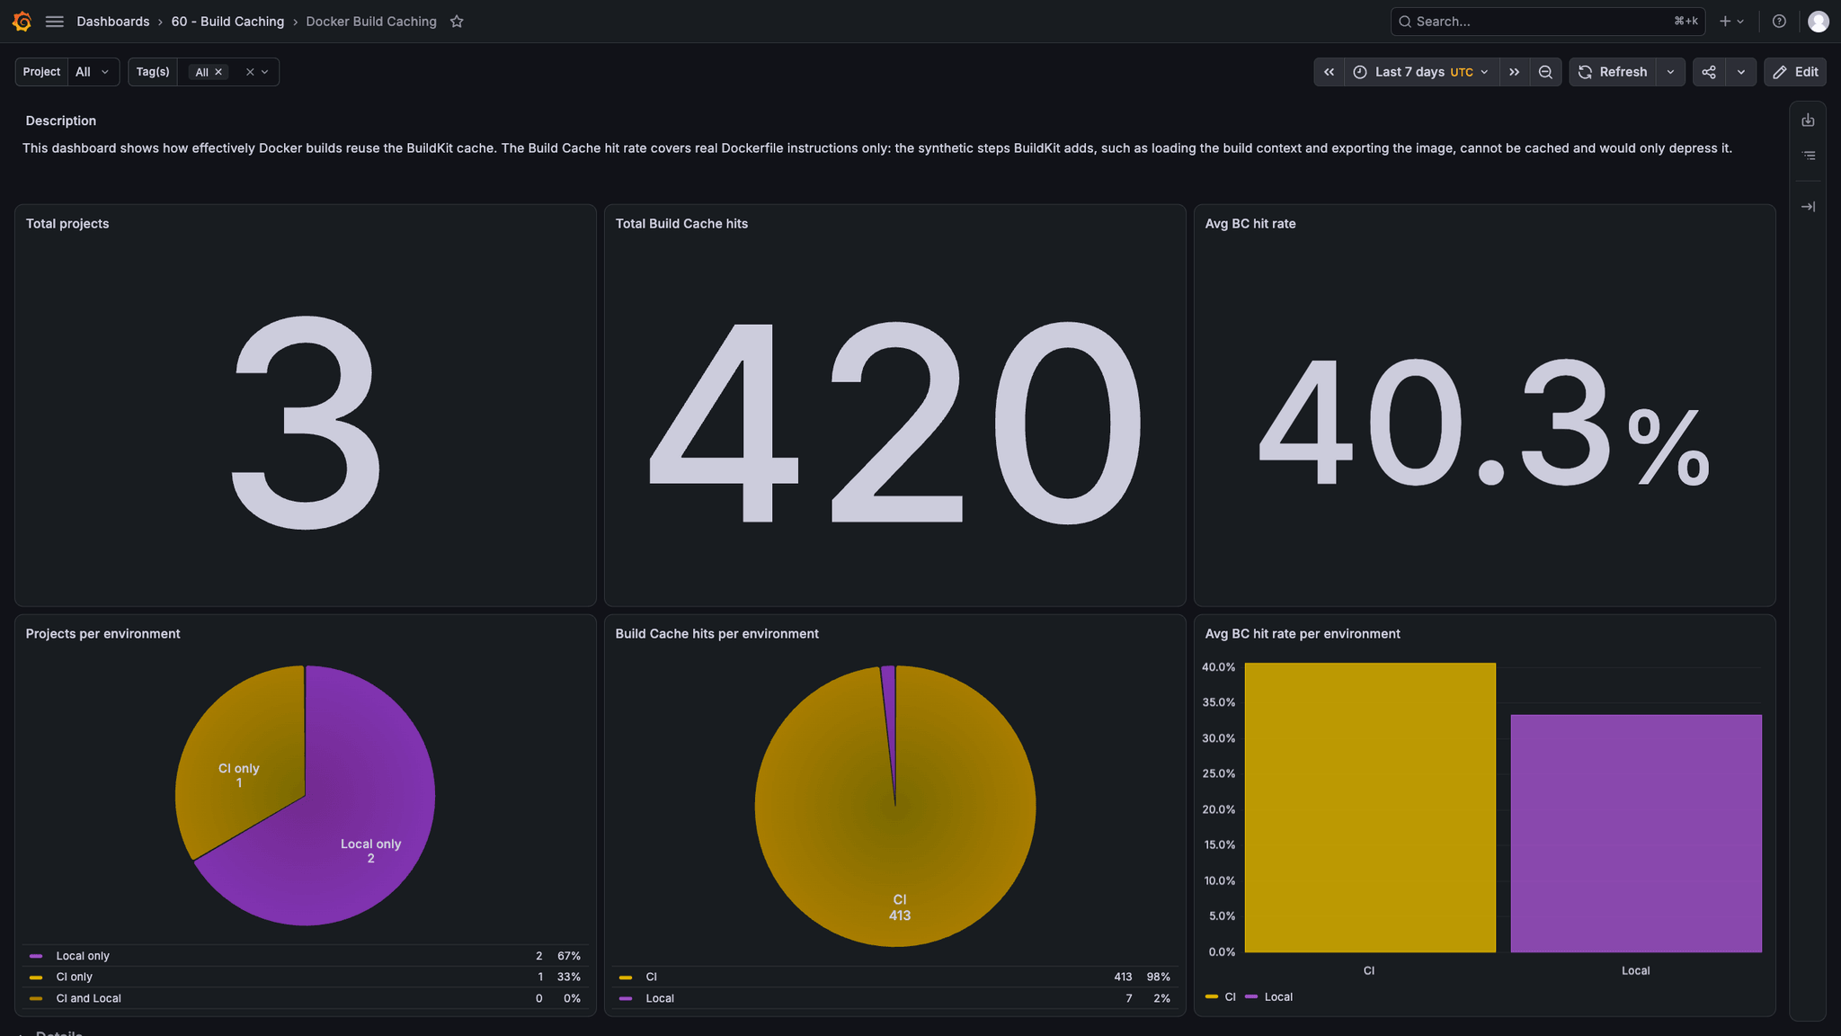1841x1036 pixels.
Task: Click the CI and Local color swatch
Action: coord(36,998)
